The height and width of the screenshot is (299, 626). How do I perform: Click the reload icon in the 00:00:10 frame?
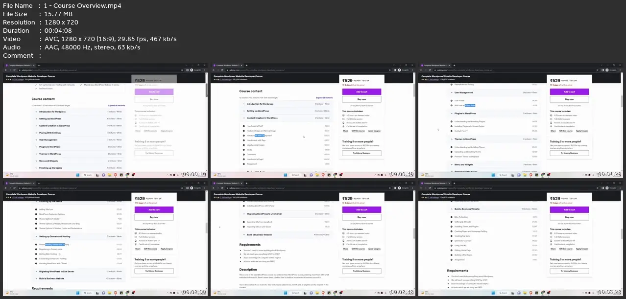coord(15,70)
